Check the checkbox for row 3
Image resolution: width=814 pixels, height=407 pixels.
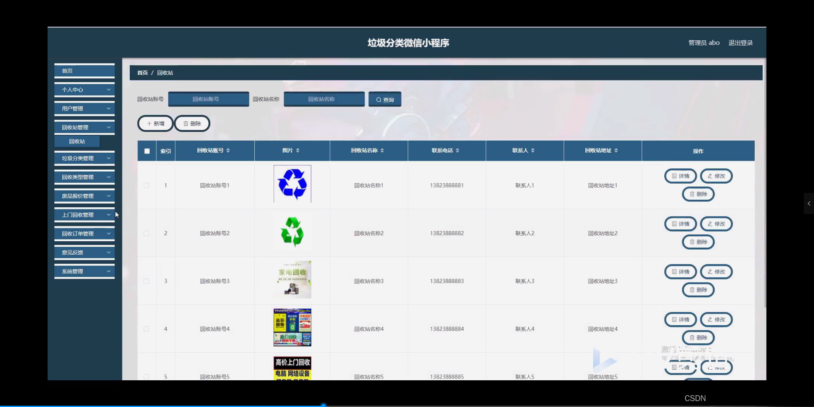point(146,281)
